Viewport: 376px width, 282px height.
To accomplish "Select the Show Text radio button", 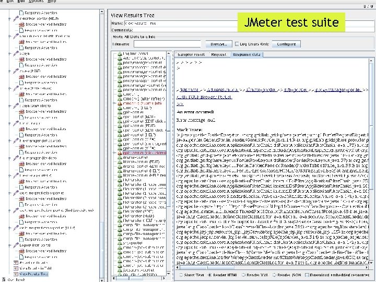I will click(x=181, y=275).
